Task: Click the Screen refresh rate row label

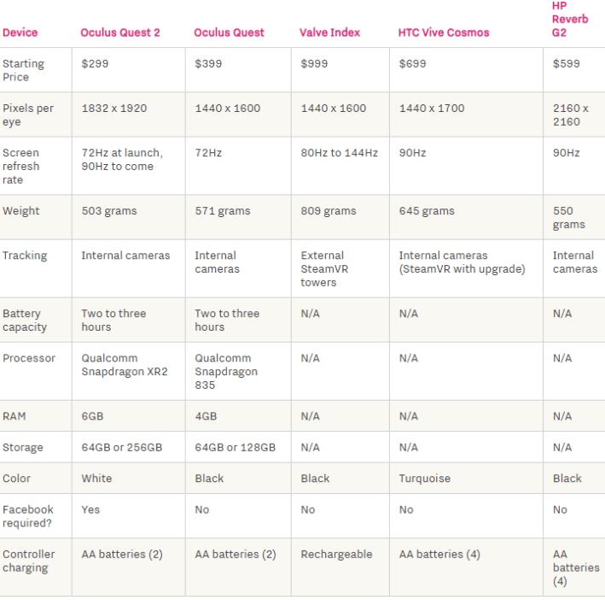Action: pyautogui.click(x=21, y=166)
